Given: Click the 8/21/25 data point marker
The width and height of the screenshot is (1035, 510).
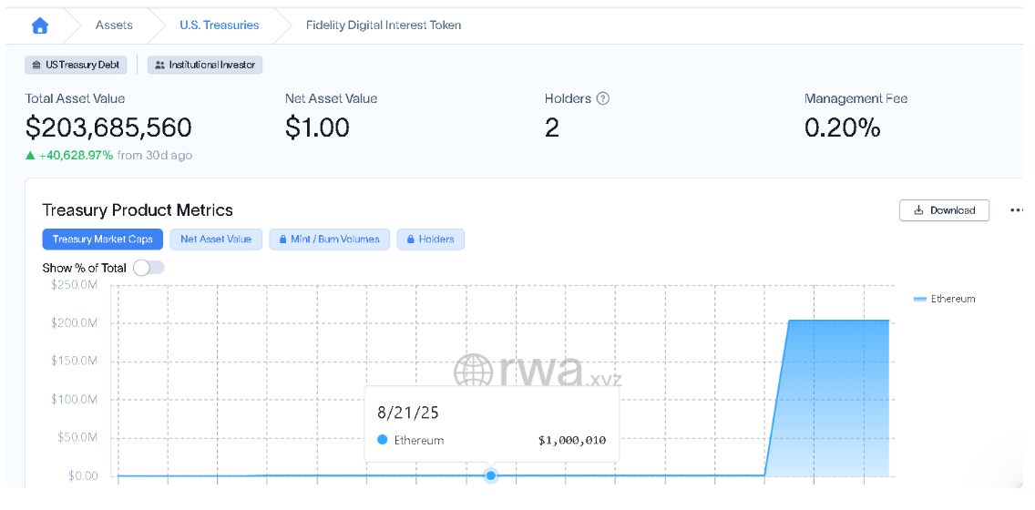Looking at the screenshot, I should click(x=490, y=475).
